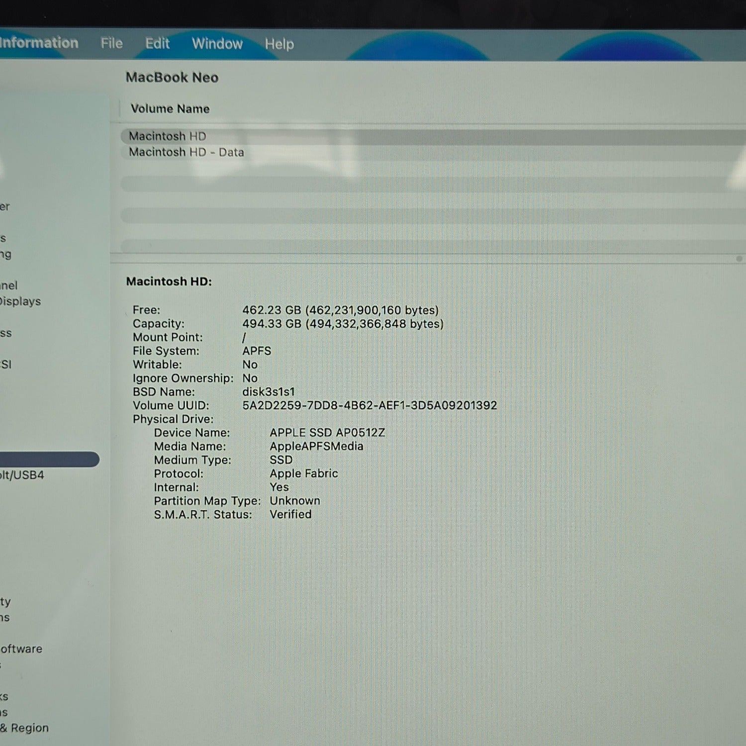
Task: Select the Software section in the sidebar
Action: click(21, 649)
